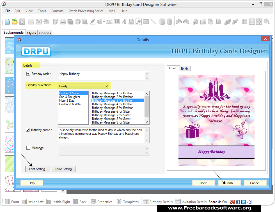The width and height of the screenshot is (275, 212).
Task: Click the Paste clipboard toolbar icon
Action: (x=210, y=22)
